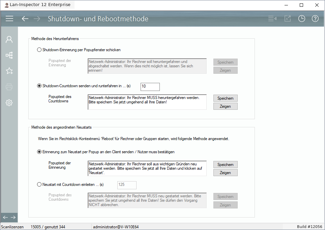Click the shutdown countdown seconds field showing 10
Viewport: 325px width, 230px height.
click(150, 87)
